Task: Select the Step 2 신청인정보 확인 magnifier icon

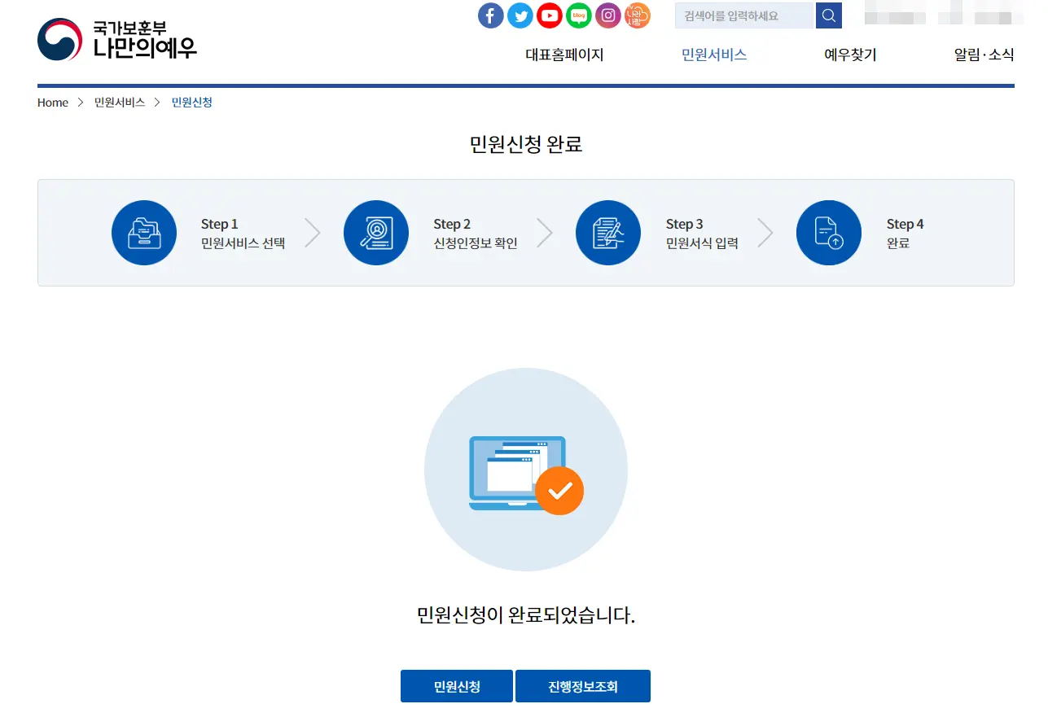Action: pyautogui.click(x=376, y=233)
